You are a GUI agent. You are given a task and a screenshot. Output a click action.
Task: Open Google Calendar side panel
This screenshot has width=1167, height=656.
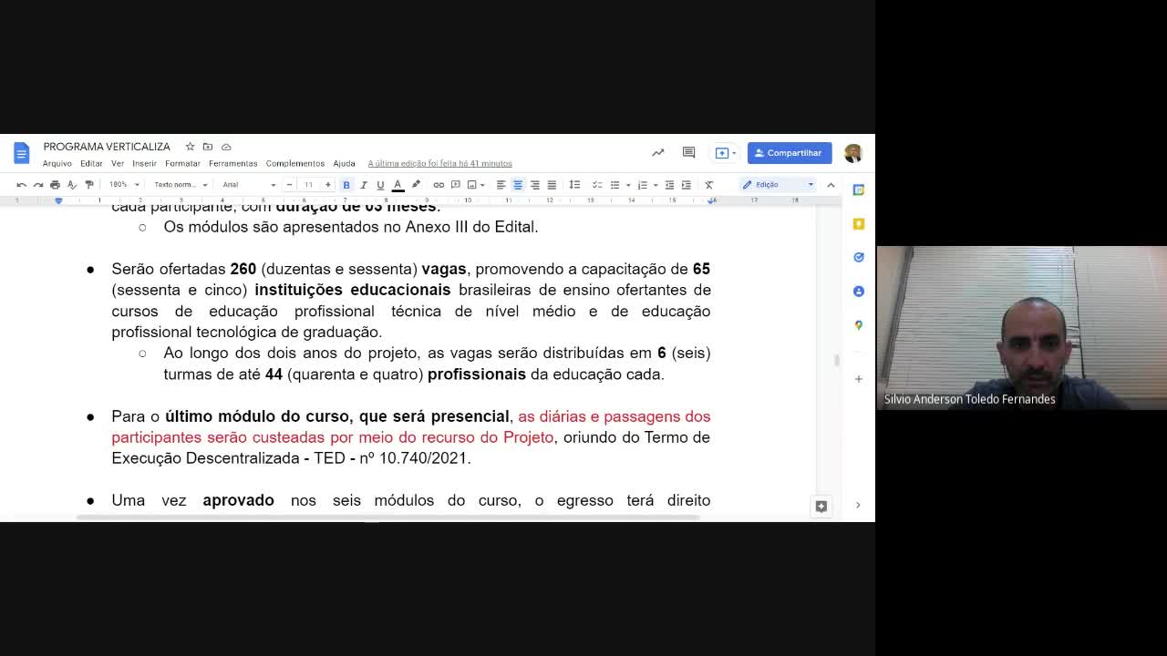coord(858,190)
